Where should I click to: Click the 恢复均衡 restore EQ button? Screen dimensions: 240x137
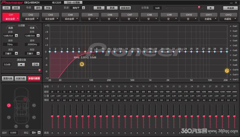(x=20, y=78)
